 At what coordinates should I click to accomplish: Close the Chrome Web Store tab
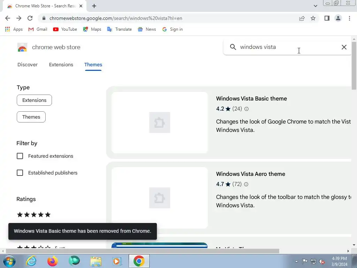[x=81, y=6]
